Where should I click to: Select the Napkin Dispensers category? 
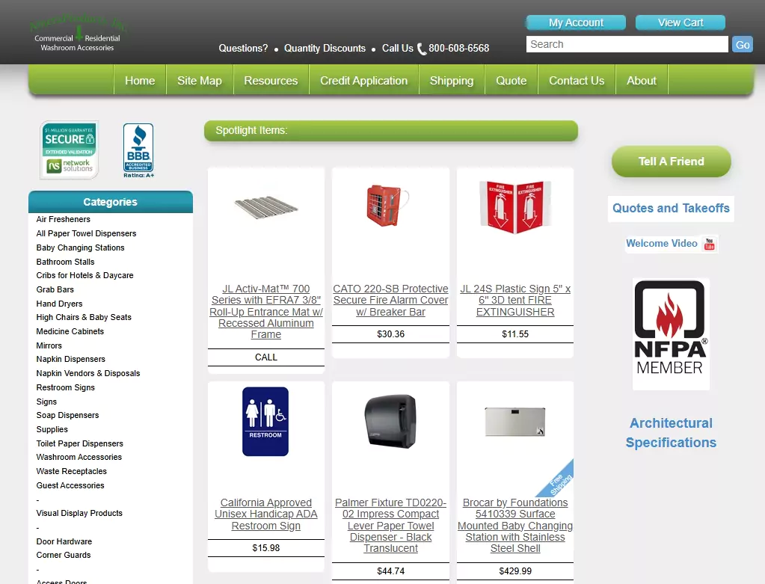click(71, 359)
